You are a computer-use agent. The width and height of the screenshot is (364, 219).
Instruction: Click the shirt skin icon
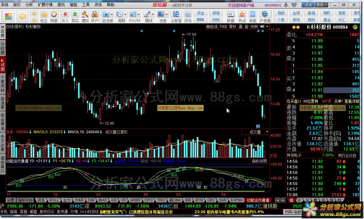click(x=294, y=5)
